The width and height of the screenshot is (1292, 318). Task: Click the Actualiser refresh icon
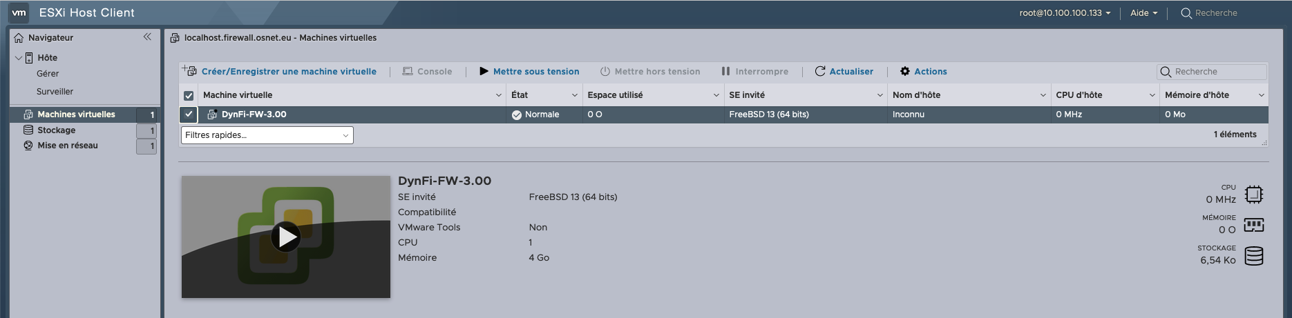click(x=820, y=71)
